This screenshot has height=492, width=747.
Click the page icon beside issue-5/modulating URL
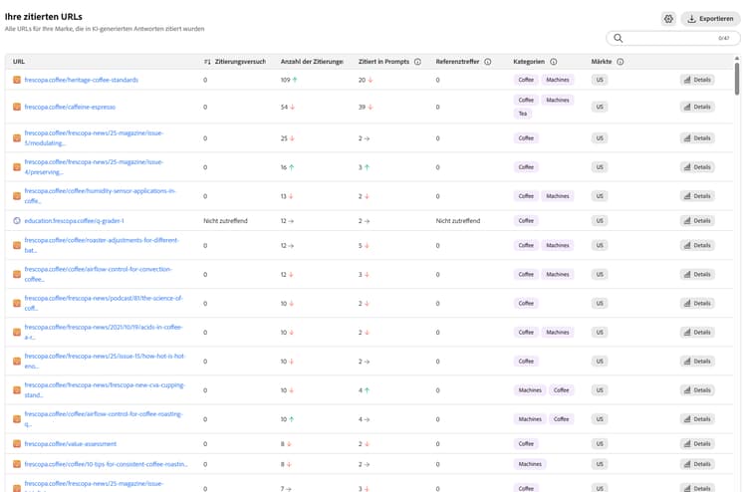(17, 138)
